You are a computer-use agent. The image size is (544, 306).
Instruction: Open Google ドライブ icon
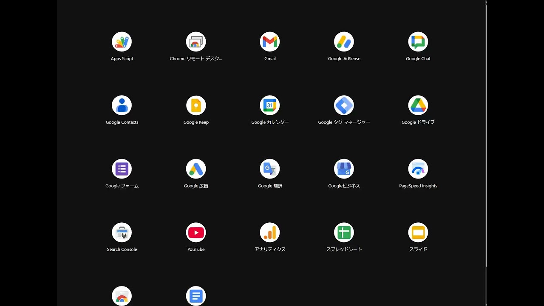pos(418,105)
